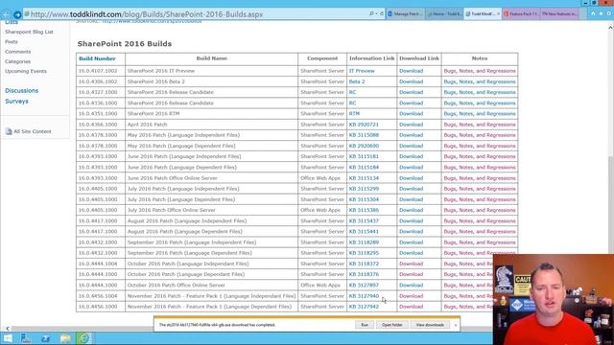The image size is (614, 345).
Task: Open the KB 3115134 link
Action: [x=364, y=178]
